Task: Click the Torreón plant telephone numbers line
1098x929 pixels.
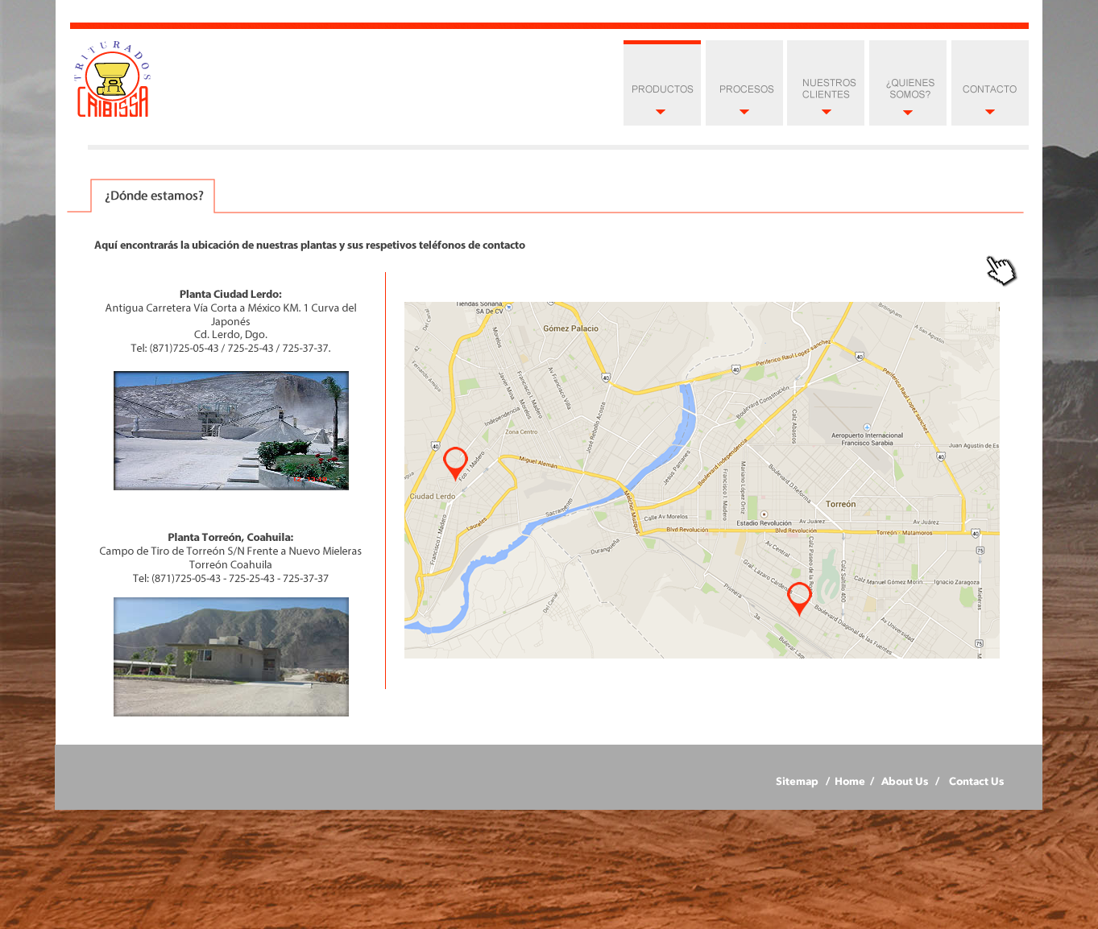Action: (x=230, y=578)
